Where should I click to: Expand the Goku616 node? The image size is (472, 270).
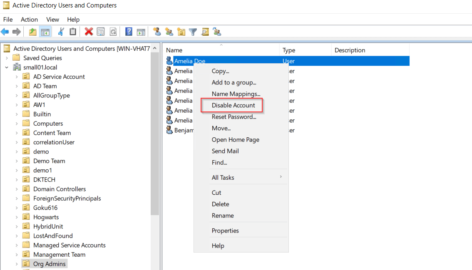(x=17, y=208)
